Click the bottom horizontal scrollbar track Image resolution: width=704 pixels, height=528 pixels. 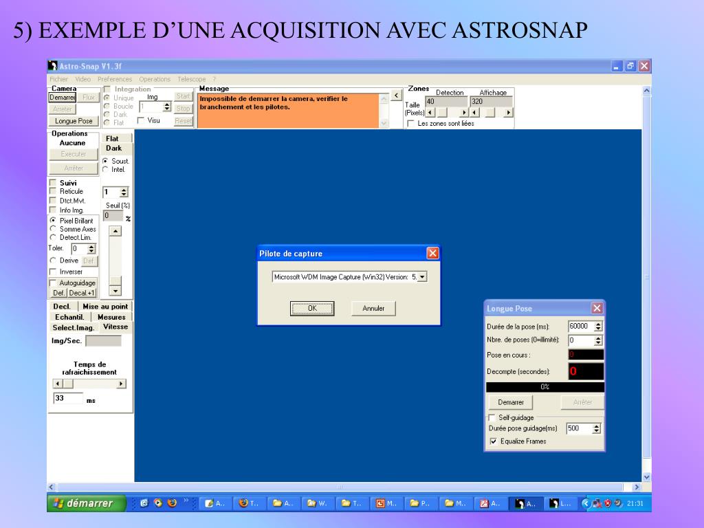tap(340, 487)
